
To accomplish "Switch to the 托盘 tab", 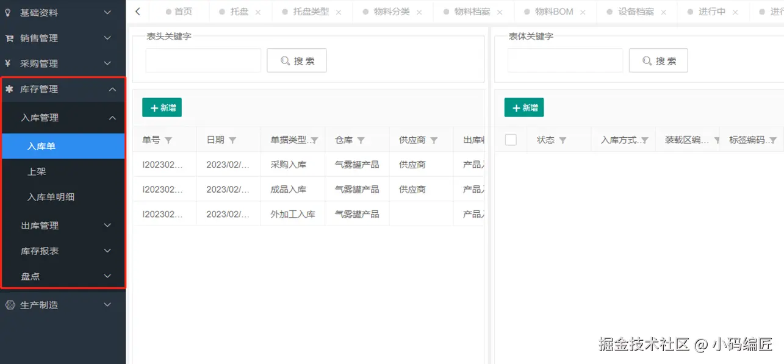I will click(x=240, y=12).
